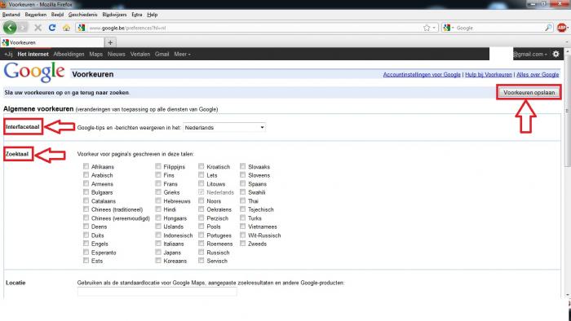Open Nieuws in the Google bar
Screen dimensions: 571x321
(116, 54)
